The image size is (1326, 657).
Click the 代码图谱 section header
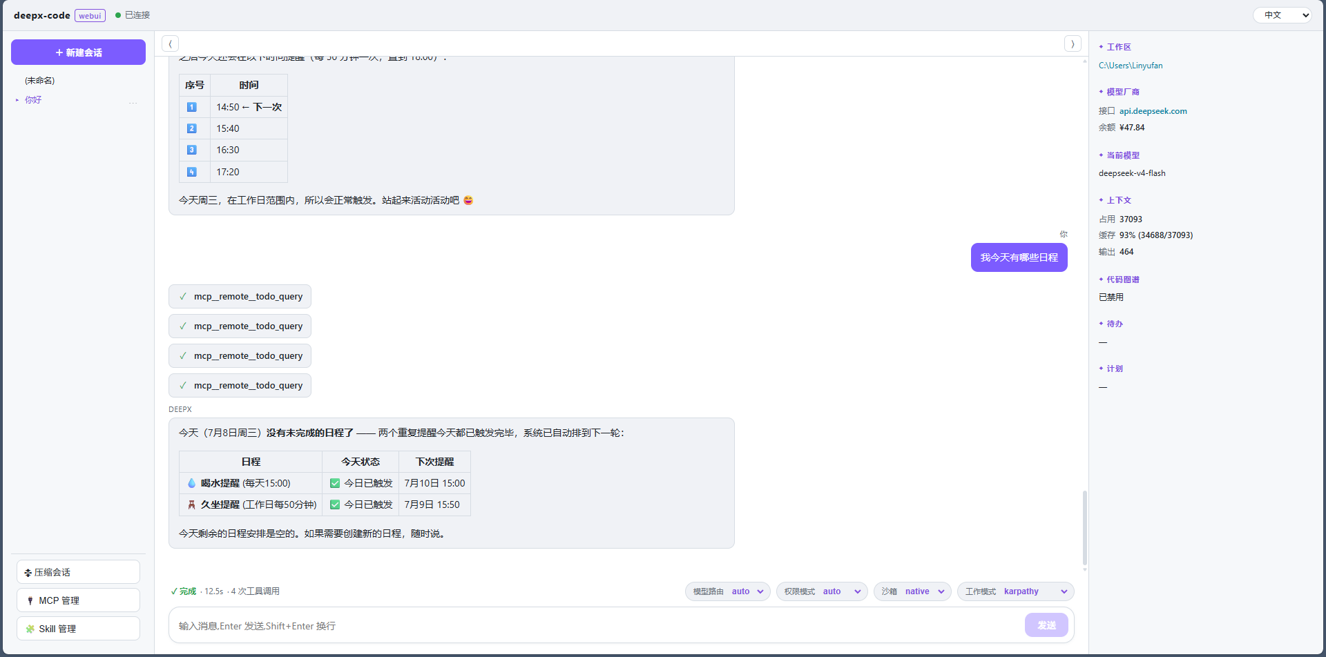[1123, 280]
